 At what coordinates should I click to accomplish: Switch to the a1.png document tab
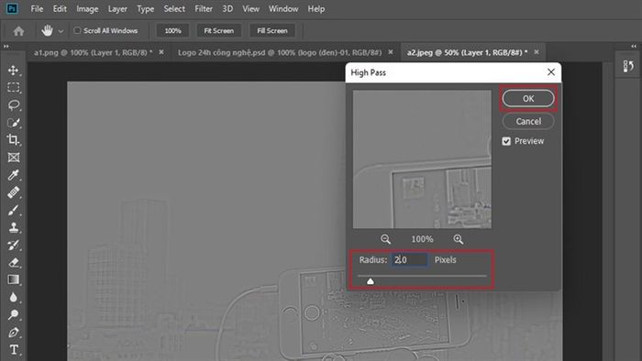pos(94,52)
